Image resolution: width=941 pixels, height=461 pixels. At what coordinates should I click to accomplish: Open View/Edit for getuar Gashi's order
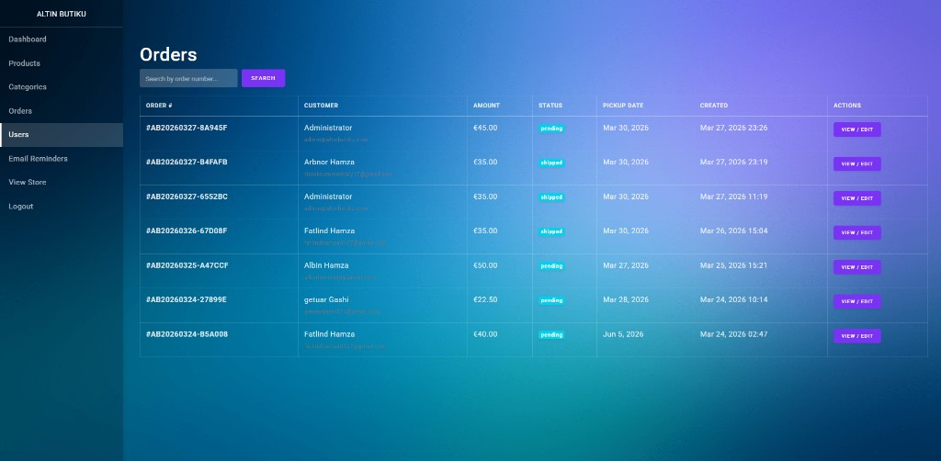pos(856,302)
